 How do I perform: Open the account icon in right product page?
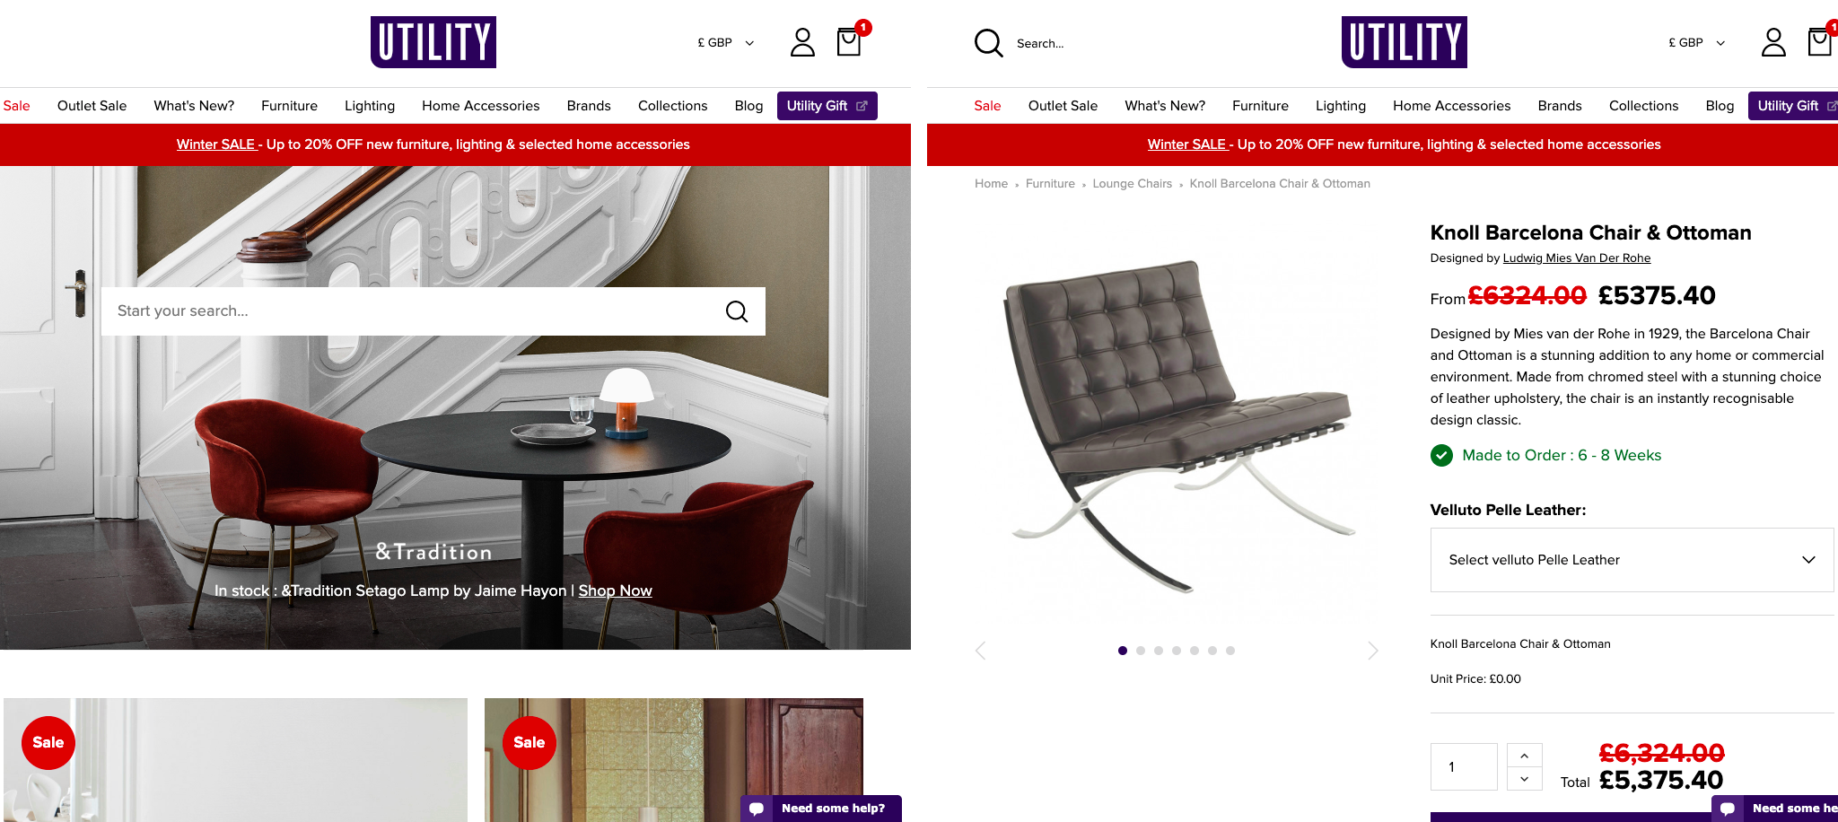pyautogui.click(x=1773, y=42)
